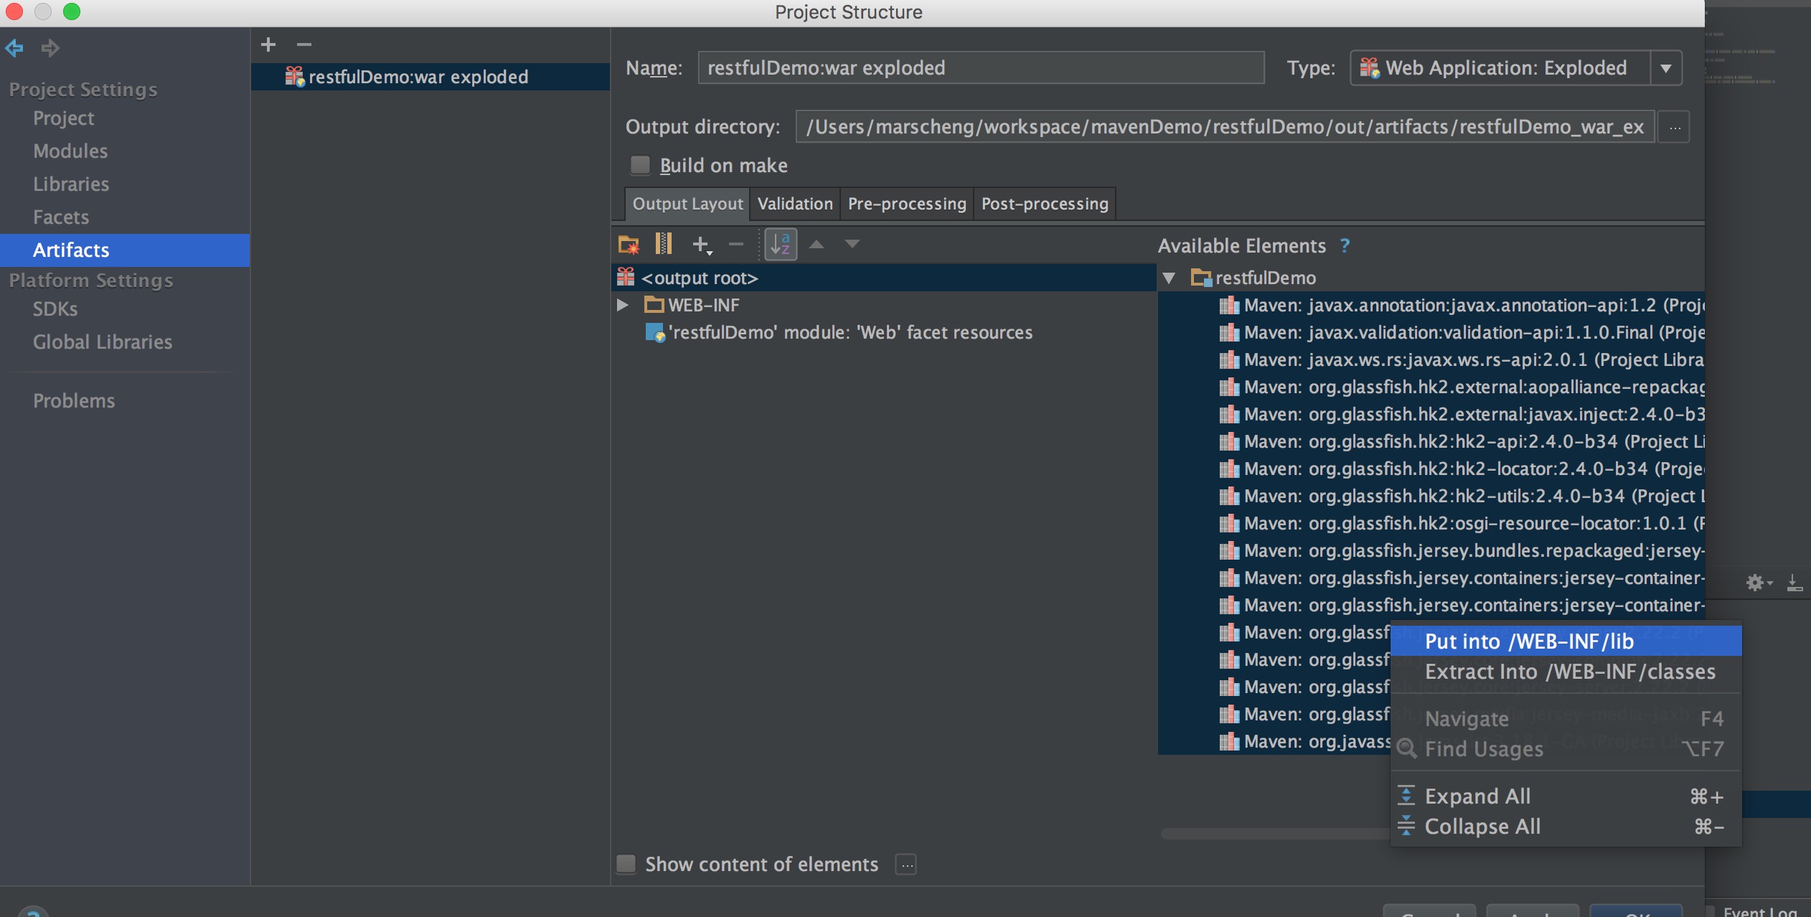The image size is (1811, 917).
Task: Click the Expand All icon in context menu
Action: click(x=1406, y=796)
